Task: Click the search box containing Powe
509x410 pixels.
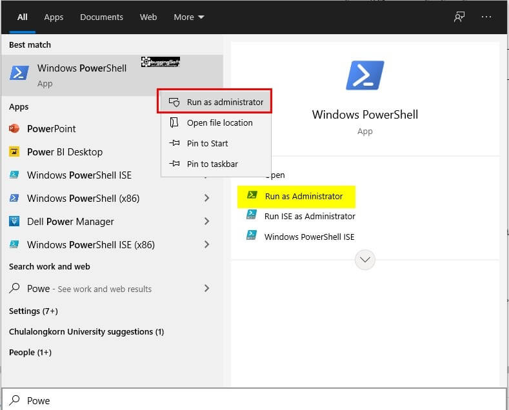Action: 254,400
